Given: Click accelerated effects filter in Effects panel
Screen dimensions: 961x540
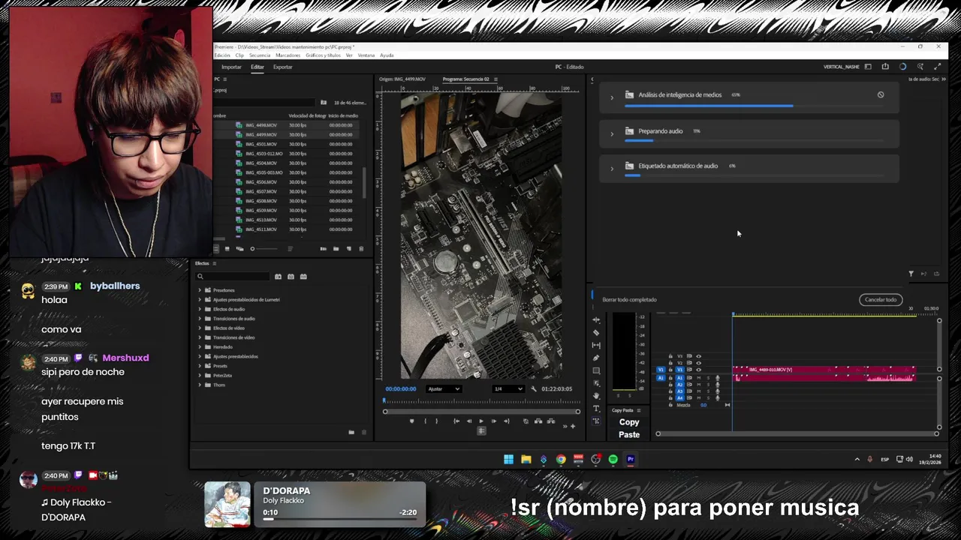Looking at the screenshot, I should 278,277.
